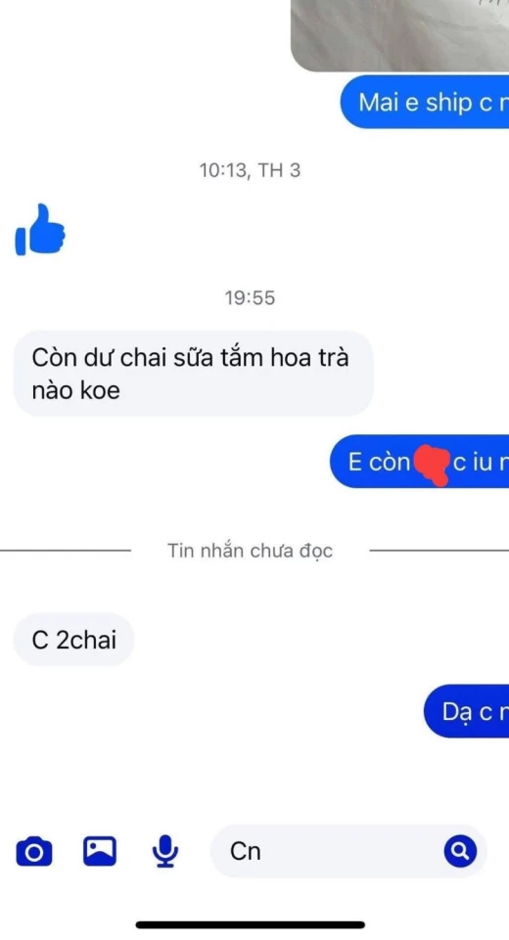Viewport: 509px width, 940px height.
Task: Select the 'E còn' blue reply bubble
Action: pos(420,463)
